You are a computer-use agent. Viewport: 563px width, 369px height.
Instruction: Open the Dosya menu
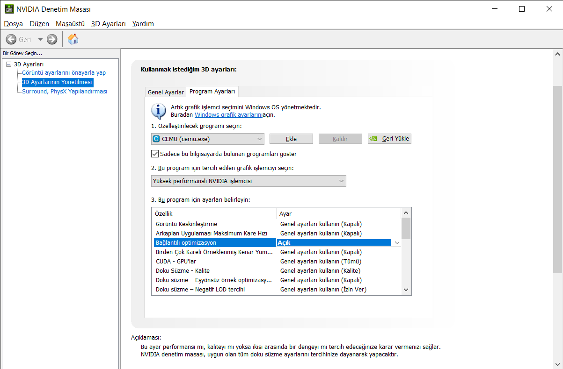pyautogui.click(x=13, y=24)
